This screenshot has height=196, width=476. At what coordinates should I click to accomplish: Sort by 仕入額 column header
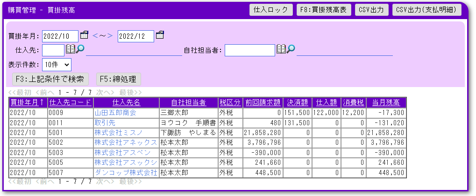(327, 103)
